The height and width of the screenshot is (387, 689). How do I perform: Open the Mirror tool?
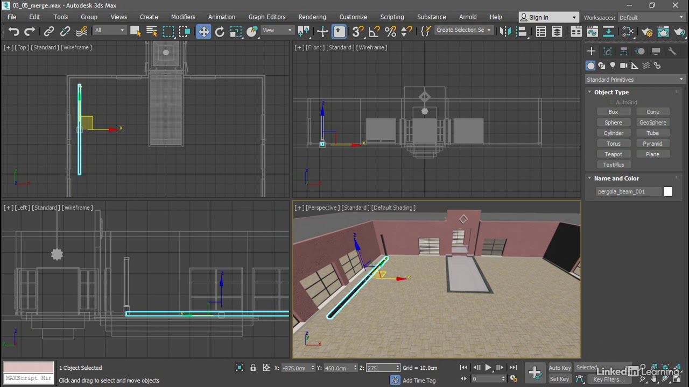(505, 32)
